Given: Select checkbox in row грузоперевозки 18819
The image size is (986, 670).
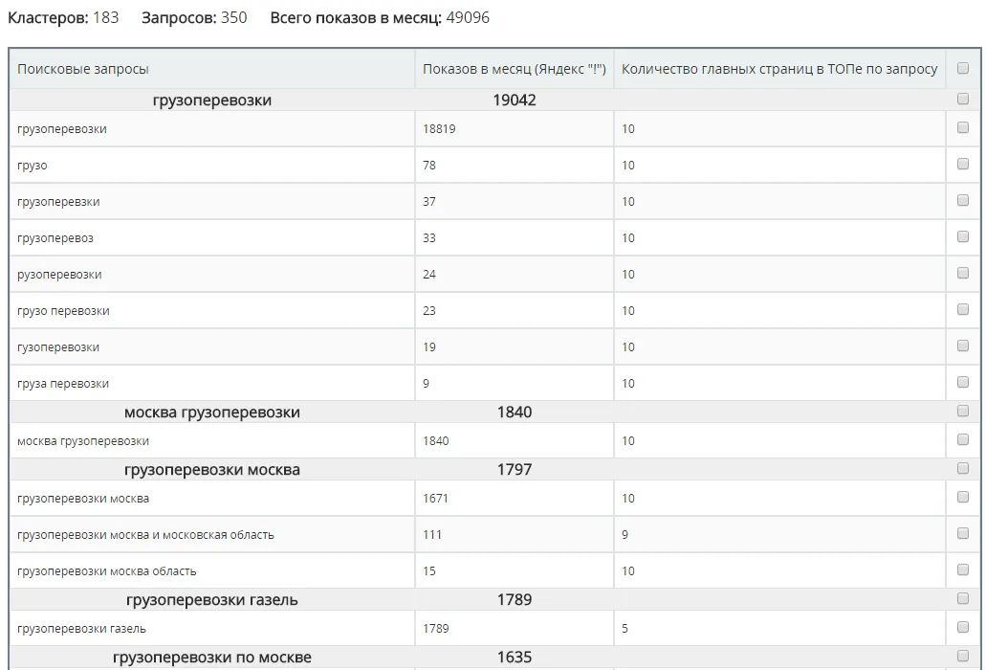Looking at the screenshot, I should [963, 127].
